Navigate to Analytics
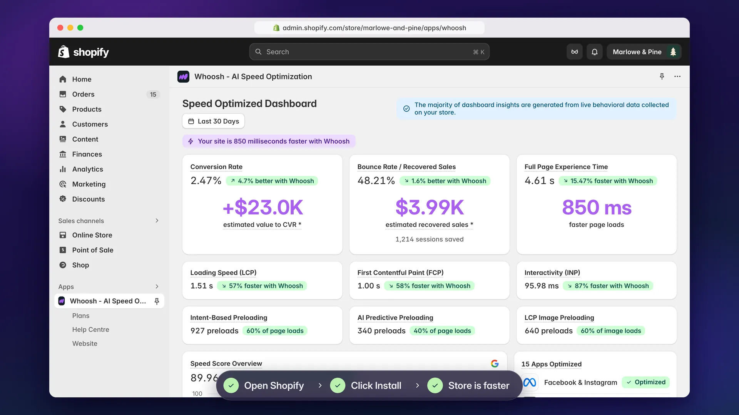This screenshot has width=739, height=415. click(x=109, y=169)
